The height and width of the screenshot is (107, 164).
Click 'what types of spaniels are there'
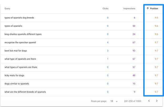pyautogui.click(x=21, y=67)
